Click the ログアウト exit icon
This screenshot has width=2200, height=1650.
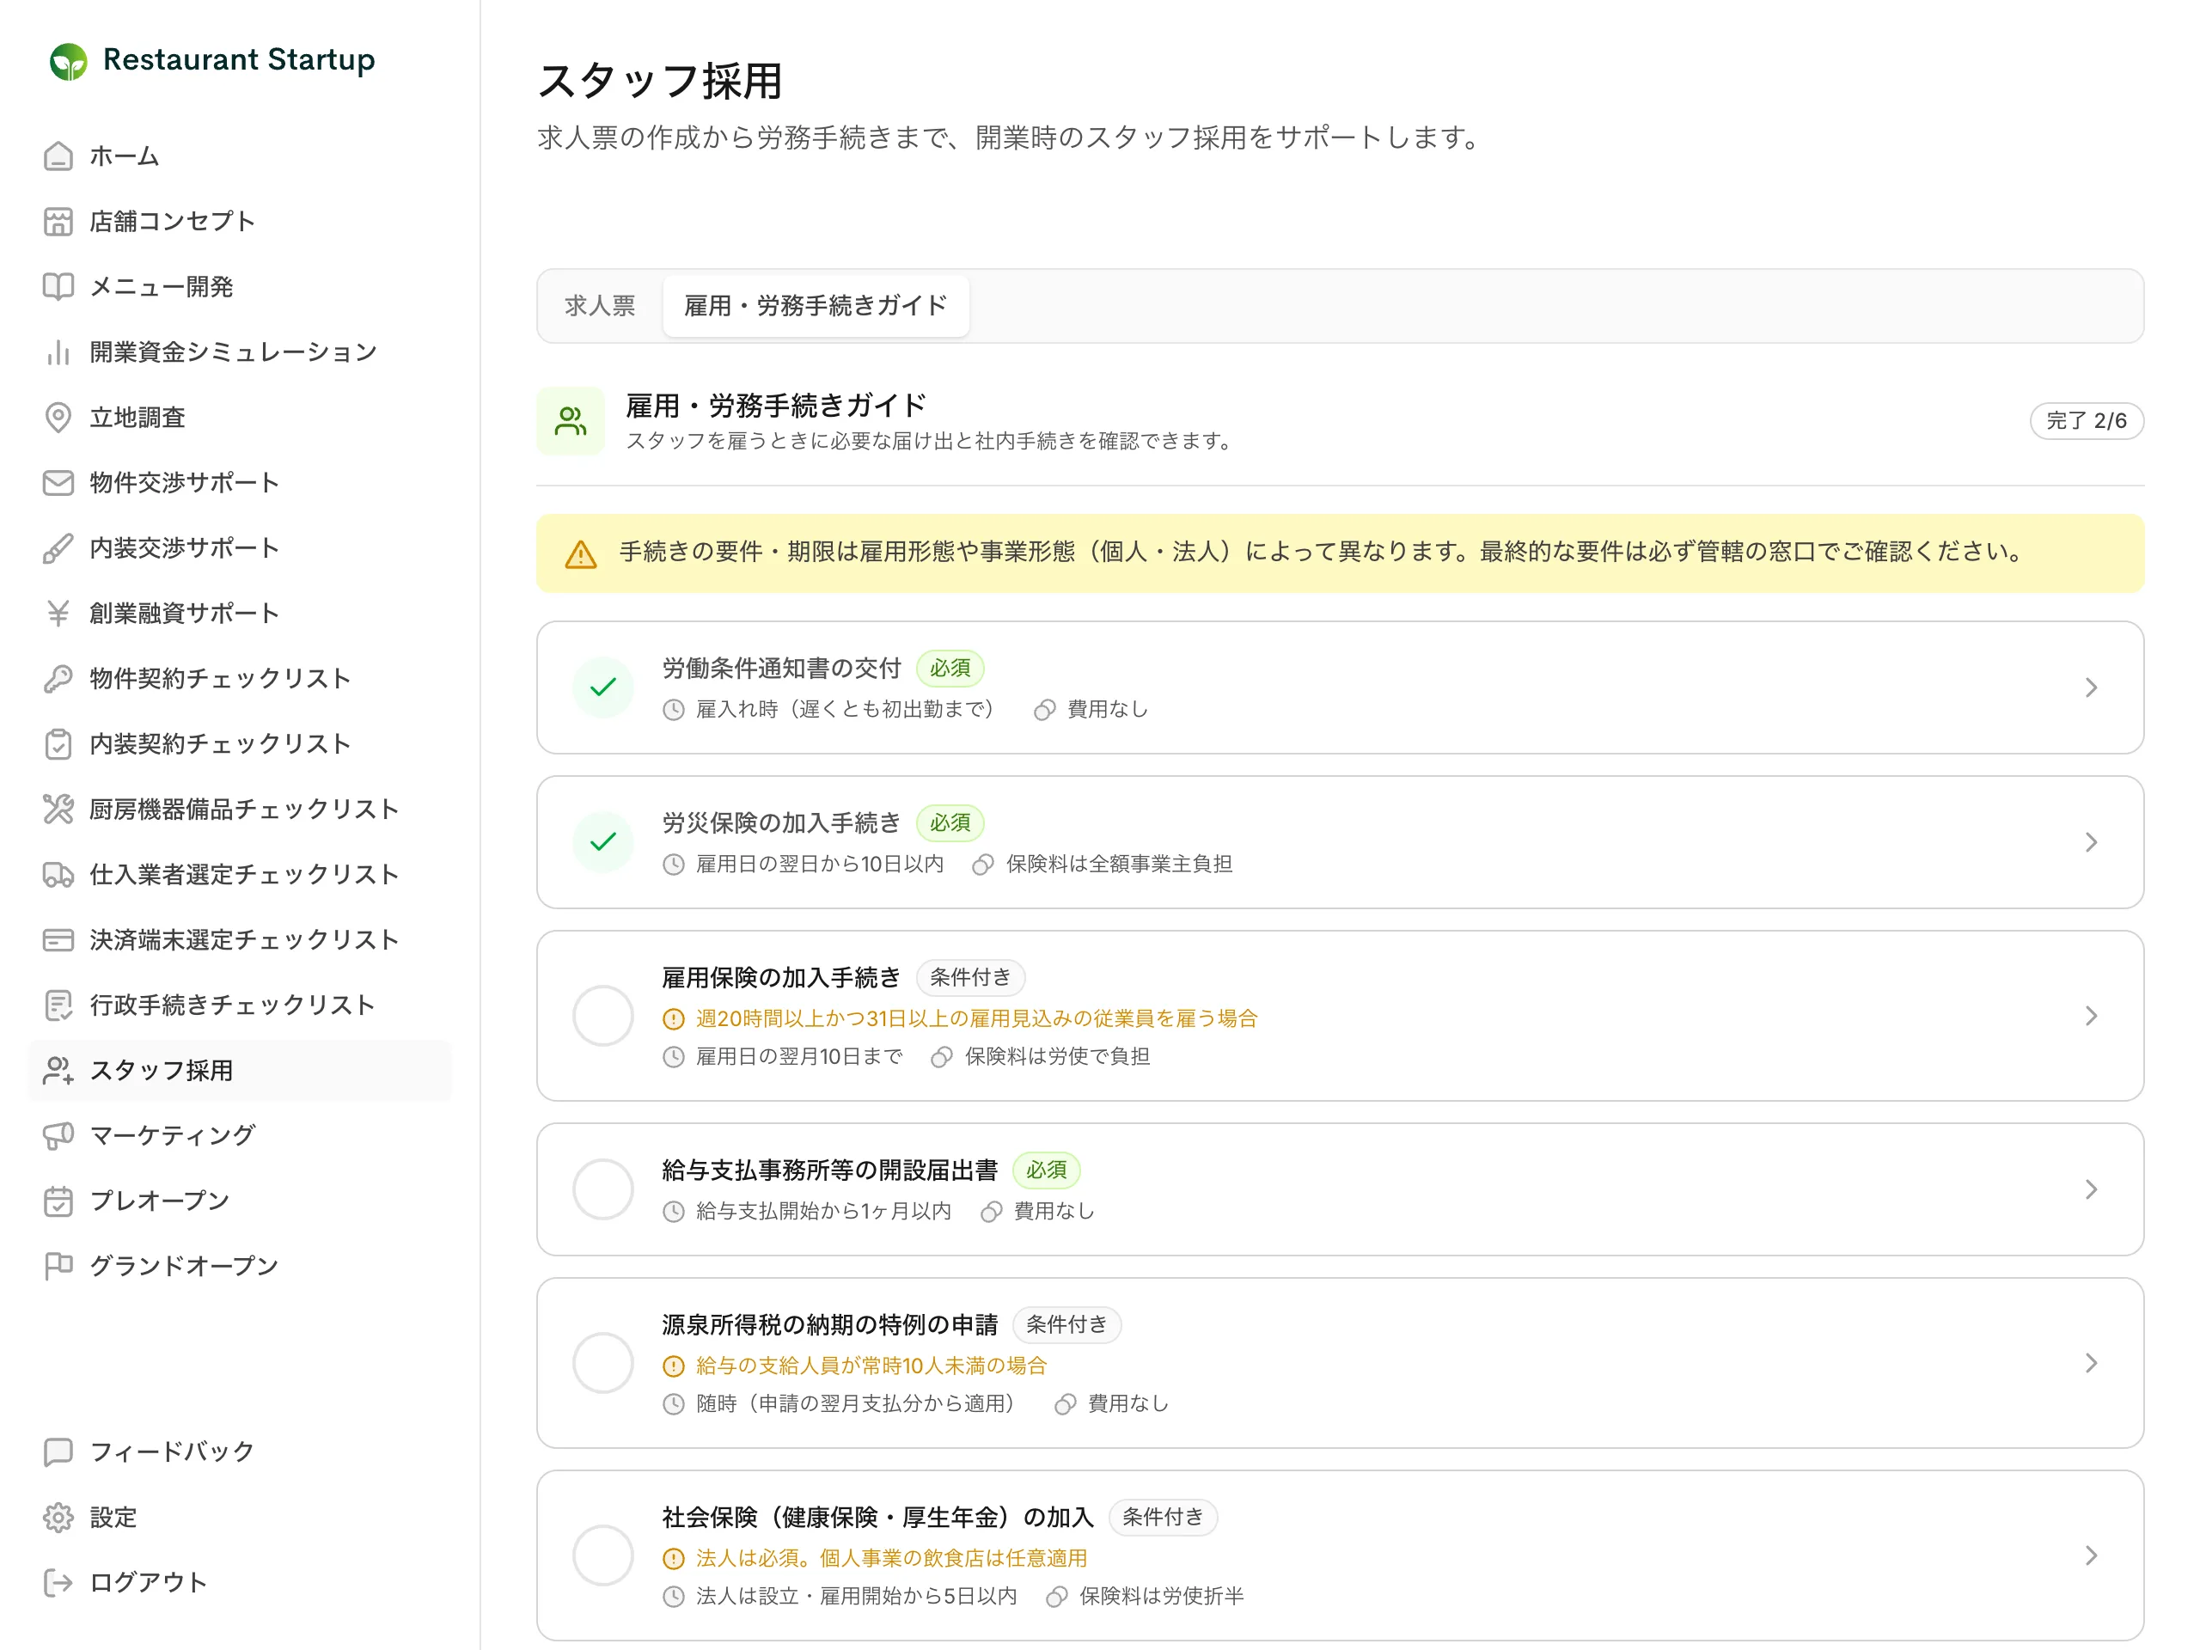(58, 1582)
